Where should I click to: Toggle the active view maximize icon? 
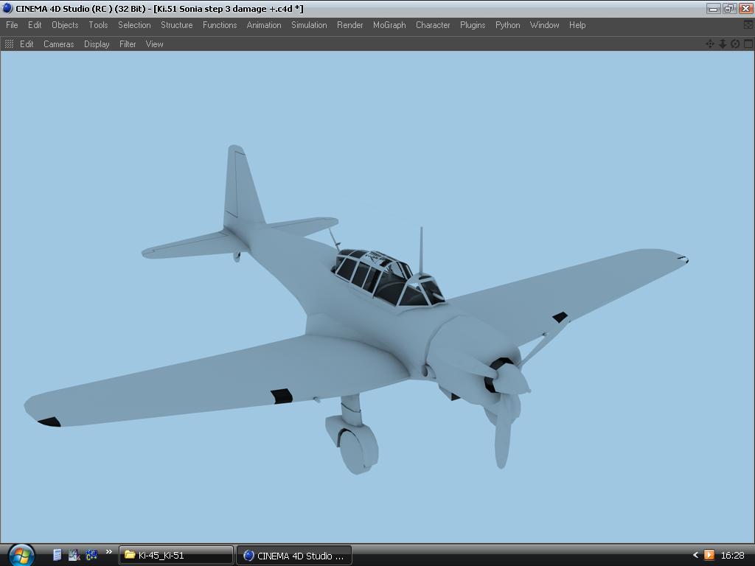[748, 44]
